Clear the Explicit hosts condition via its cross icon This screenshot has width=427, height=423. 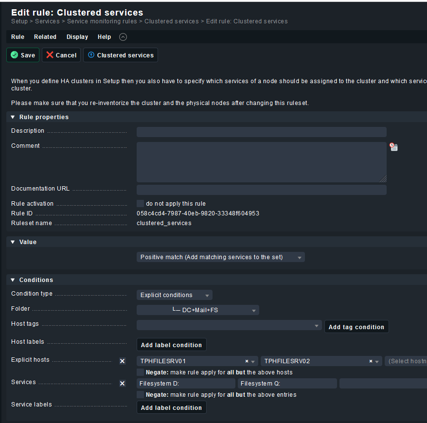tap(122, 361)
